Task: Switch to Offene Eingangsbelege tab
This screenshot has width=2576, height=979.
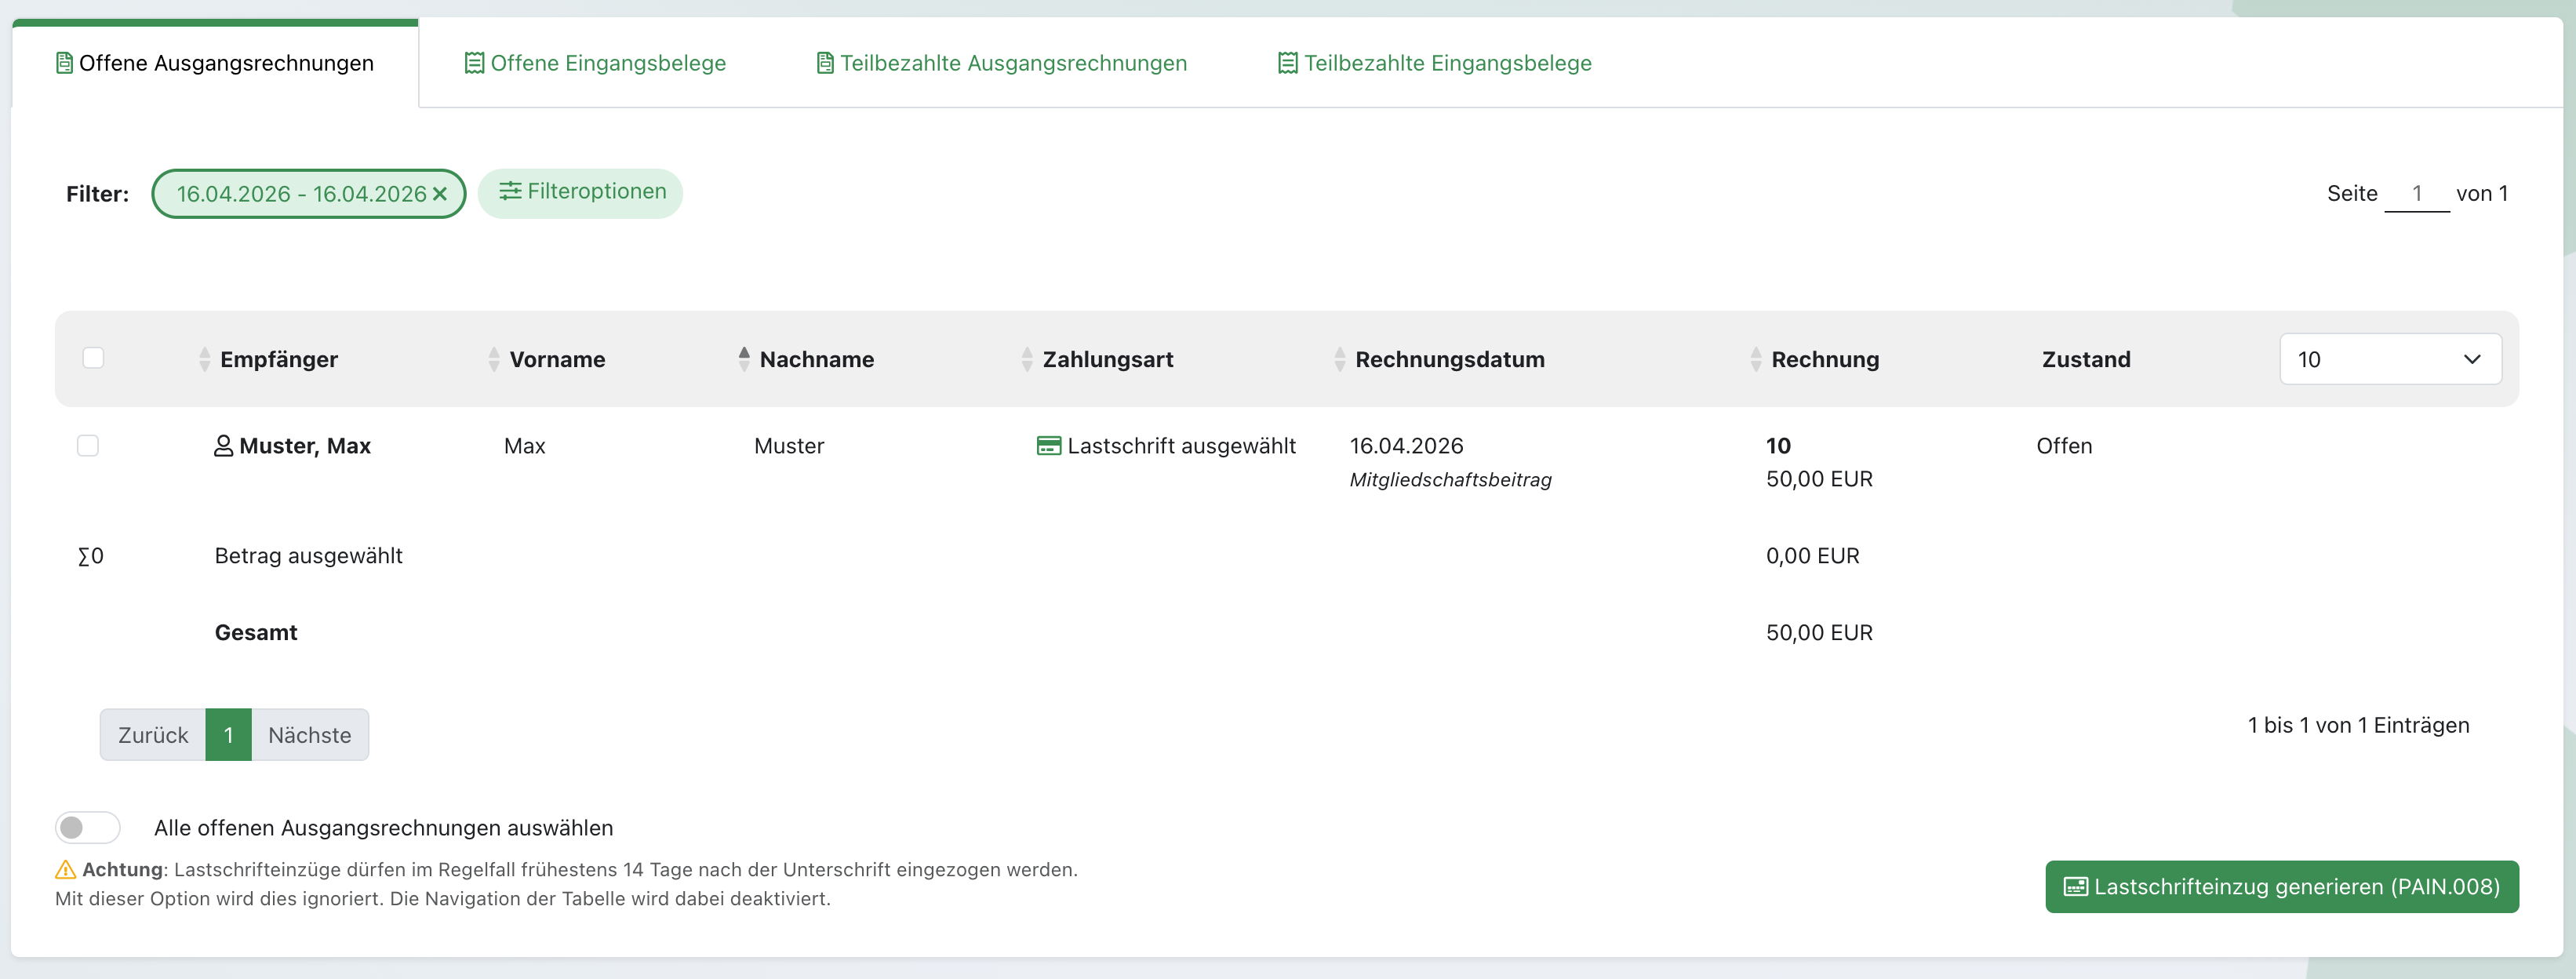Action: pyautogui.click(x=596, y=63)
